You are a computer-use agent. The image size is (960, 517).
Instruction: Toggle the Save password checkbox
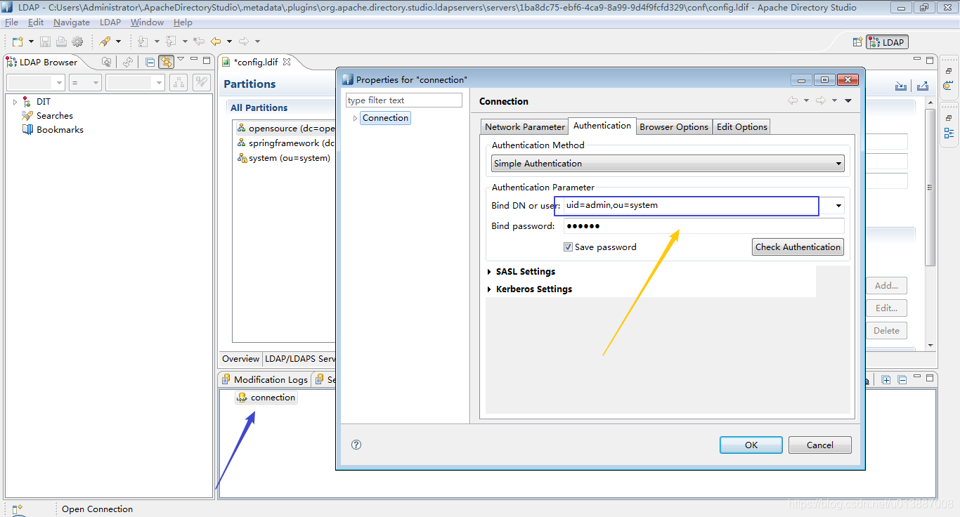point(568,247)
